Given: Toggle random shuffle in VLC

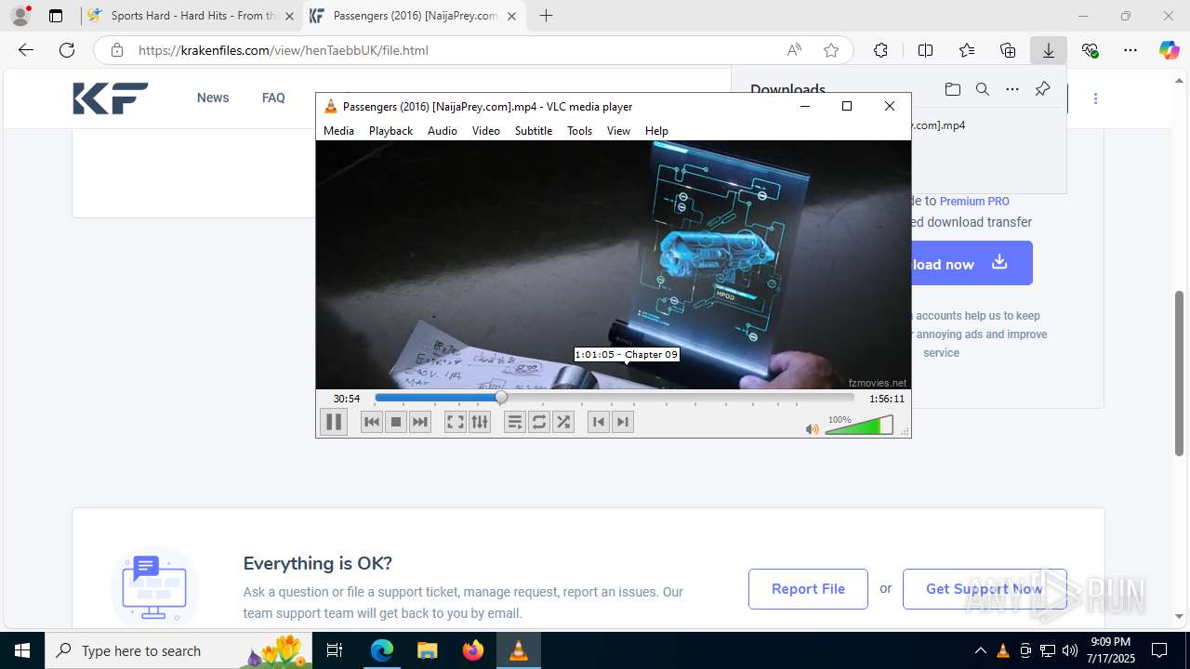Looking at the screenshot, I should click(563, 422).
